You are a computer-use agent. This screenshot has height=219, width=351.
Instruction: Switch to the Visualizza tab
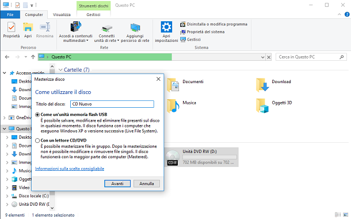[62, 15]
